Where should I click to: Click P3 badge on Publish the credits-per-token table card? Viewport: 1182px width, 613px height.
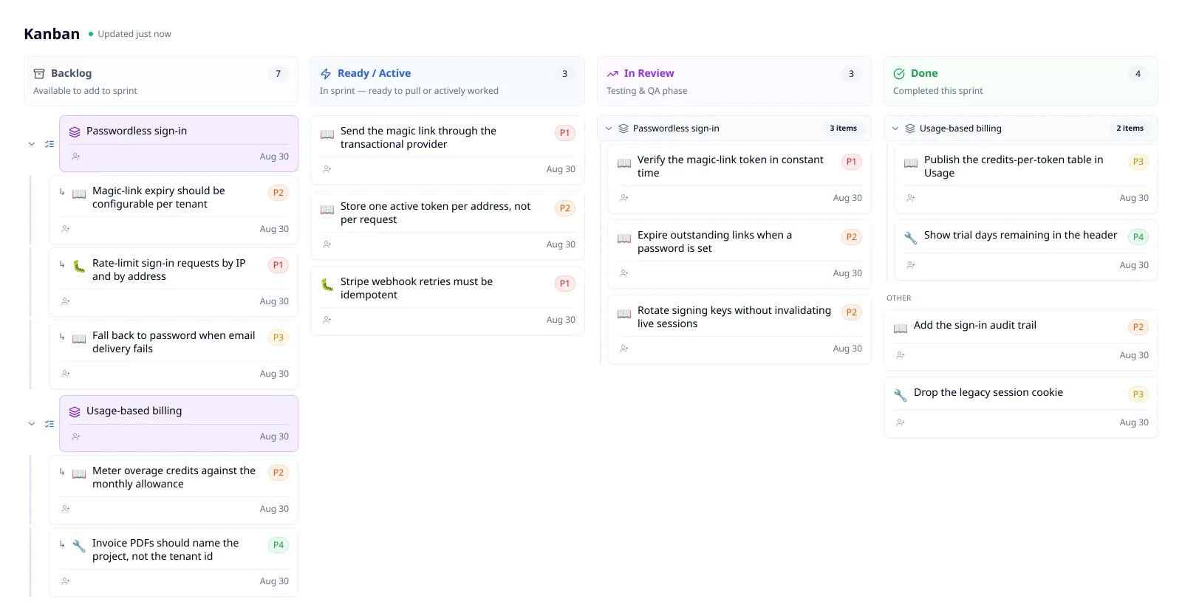click(1138, 162)
